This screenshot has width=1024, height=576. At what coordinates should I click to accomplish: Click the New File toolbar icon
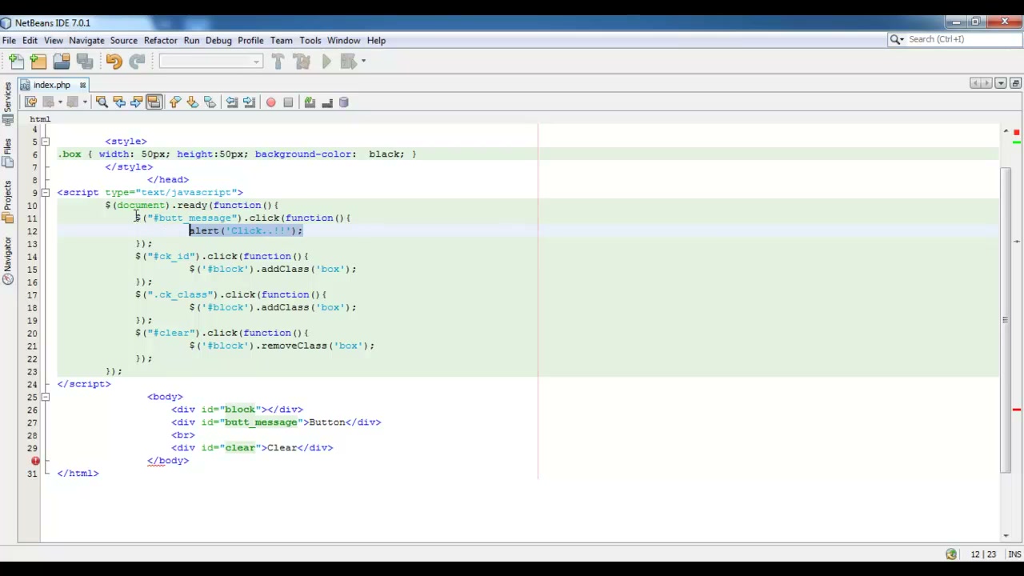point(16,62)
